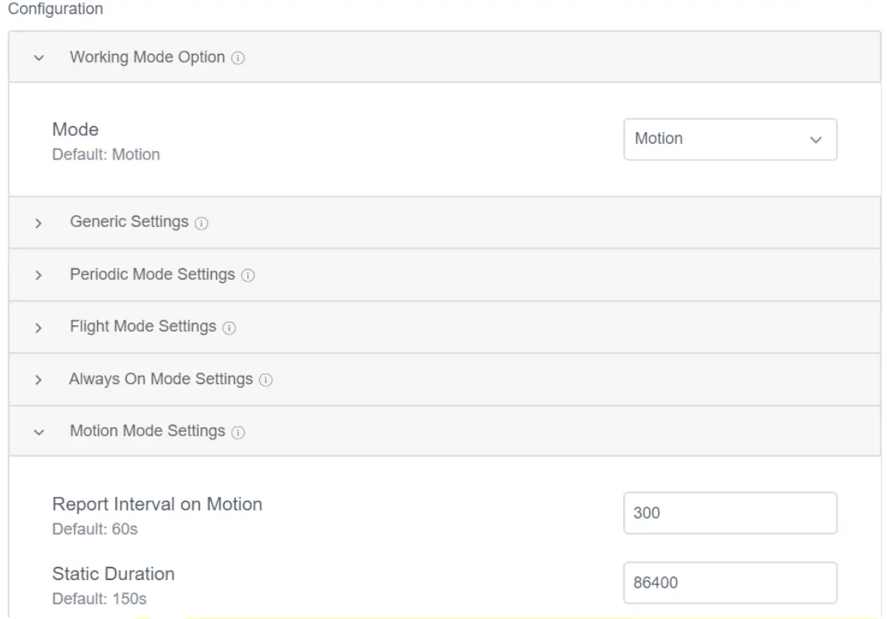Image resolution: width=887 pixels, height=619 pixels.
Task: Open the Always On Mode Settings title
Action: [x=161, y=379]
